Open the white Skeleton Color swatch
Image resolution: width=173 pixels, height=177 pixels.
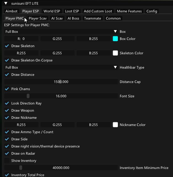[115, 53]
